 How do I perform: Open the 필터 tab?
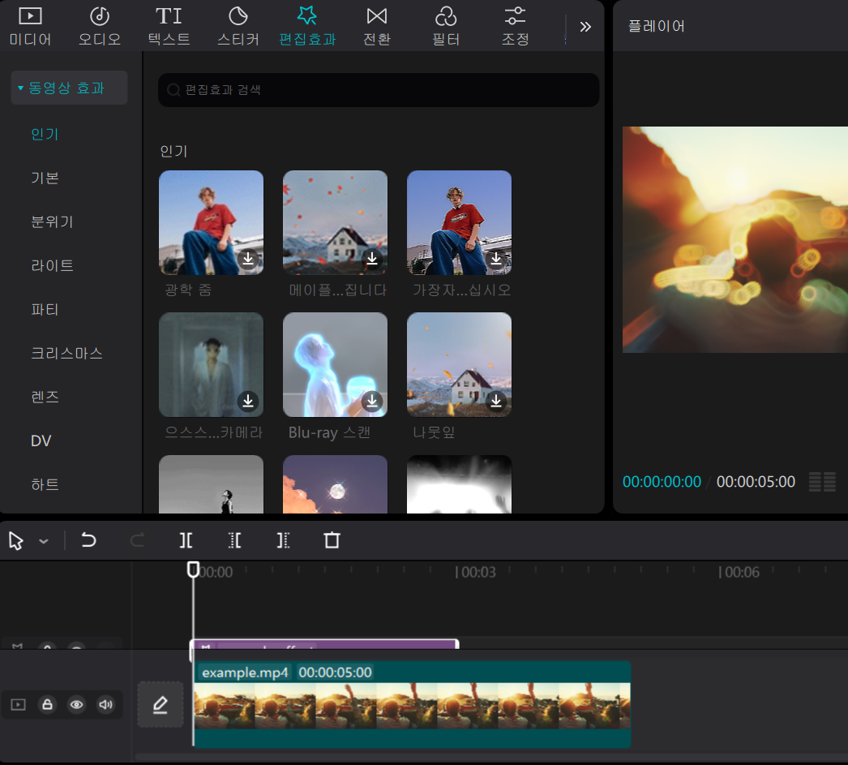(446, 26)
